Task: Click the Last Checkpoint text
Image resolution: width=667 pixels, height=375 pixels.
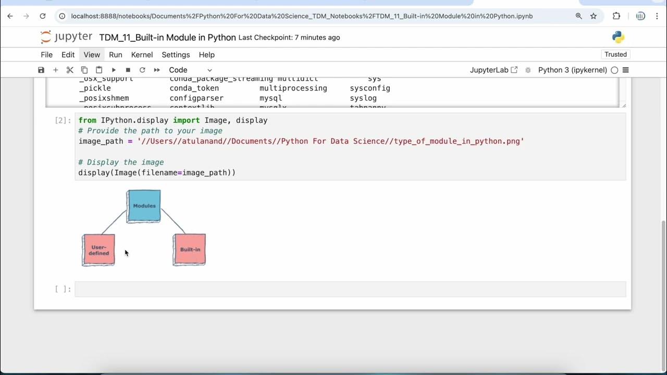Action: pos(289,37)
